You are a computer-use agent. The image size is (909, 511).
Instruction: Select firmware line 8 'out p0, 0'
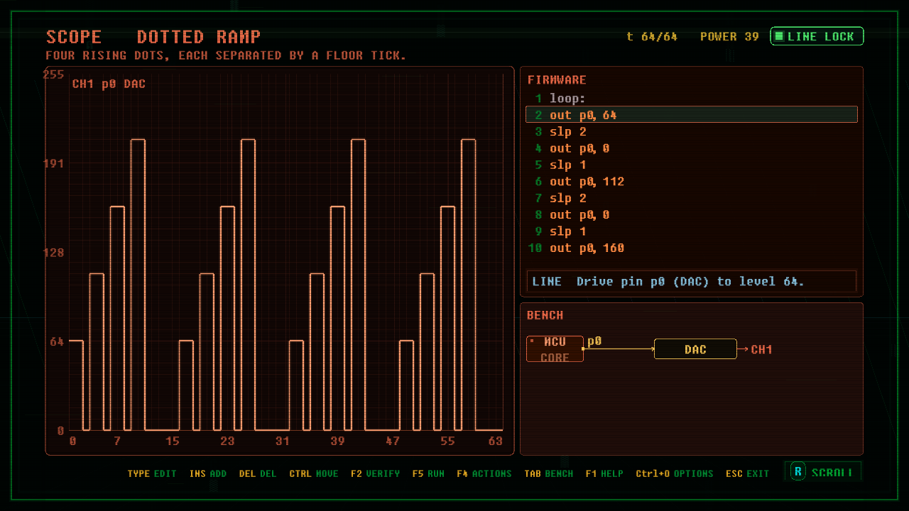click(692, 214)
